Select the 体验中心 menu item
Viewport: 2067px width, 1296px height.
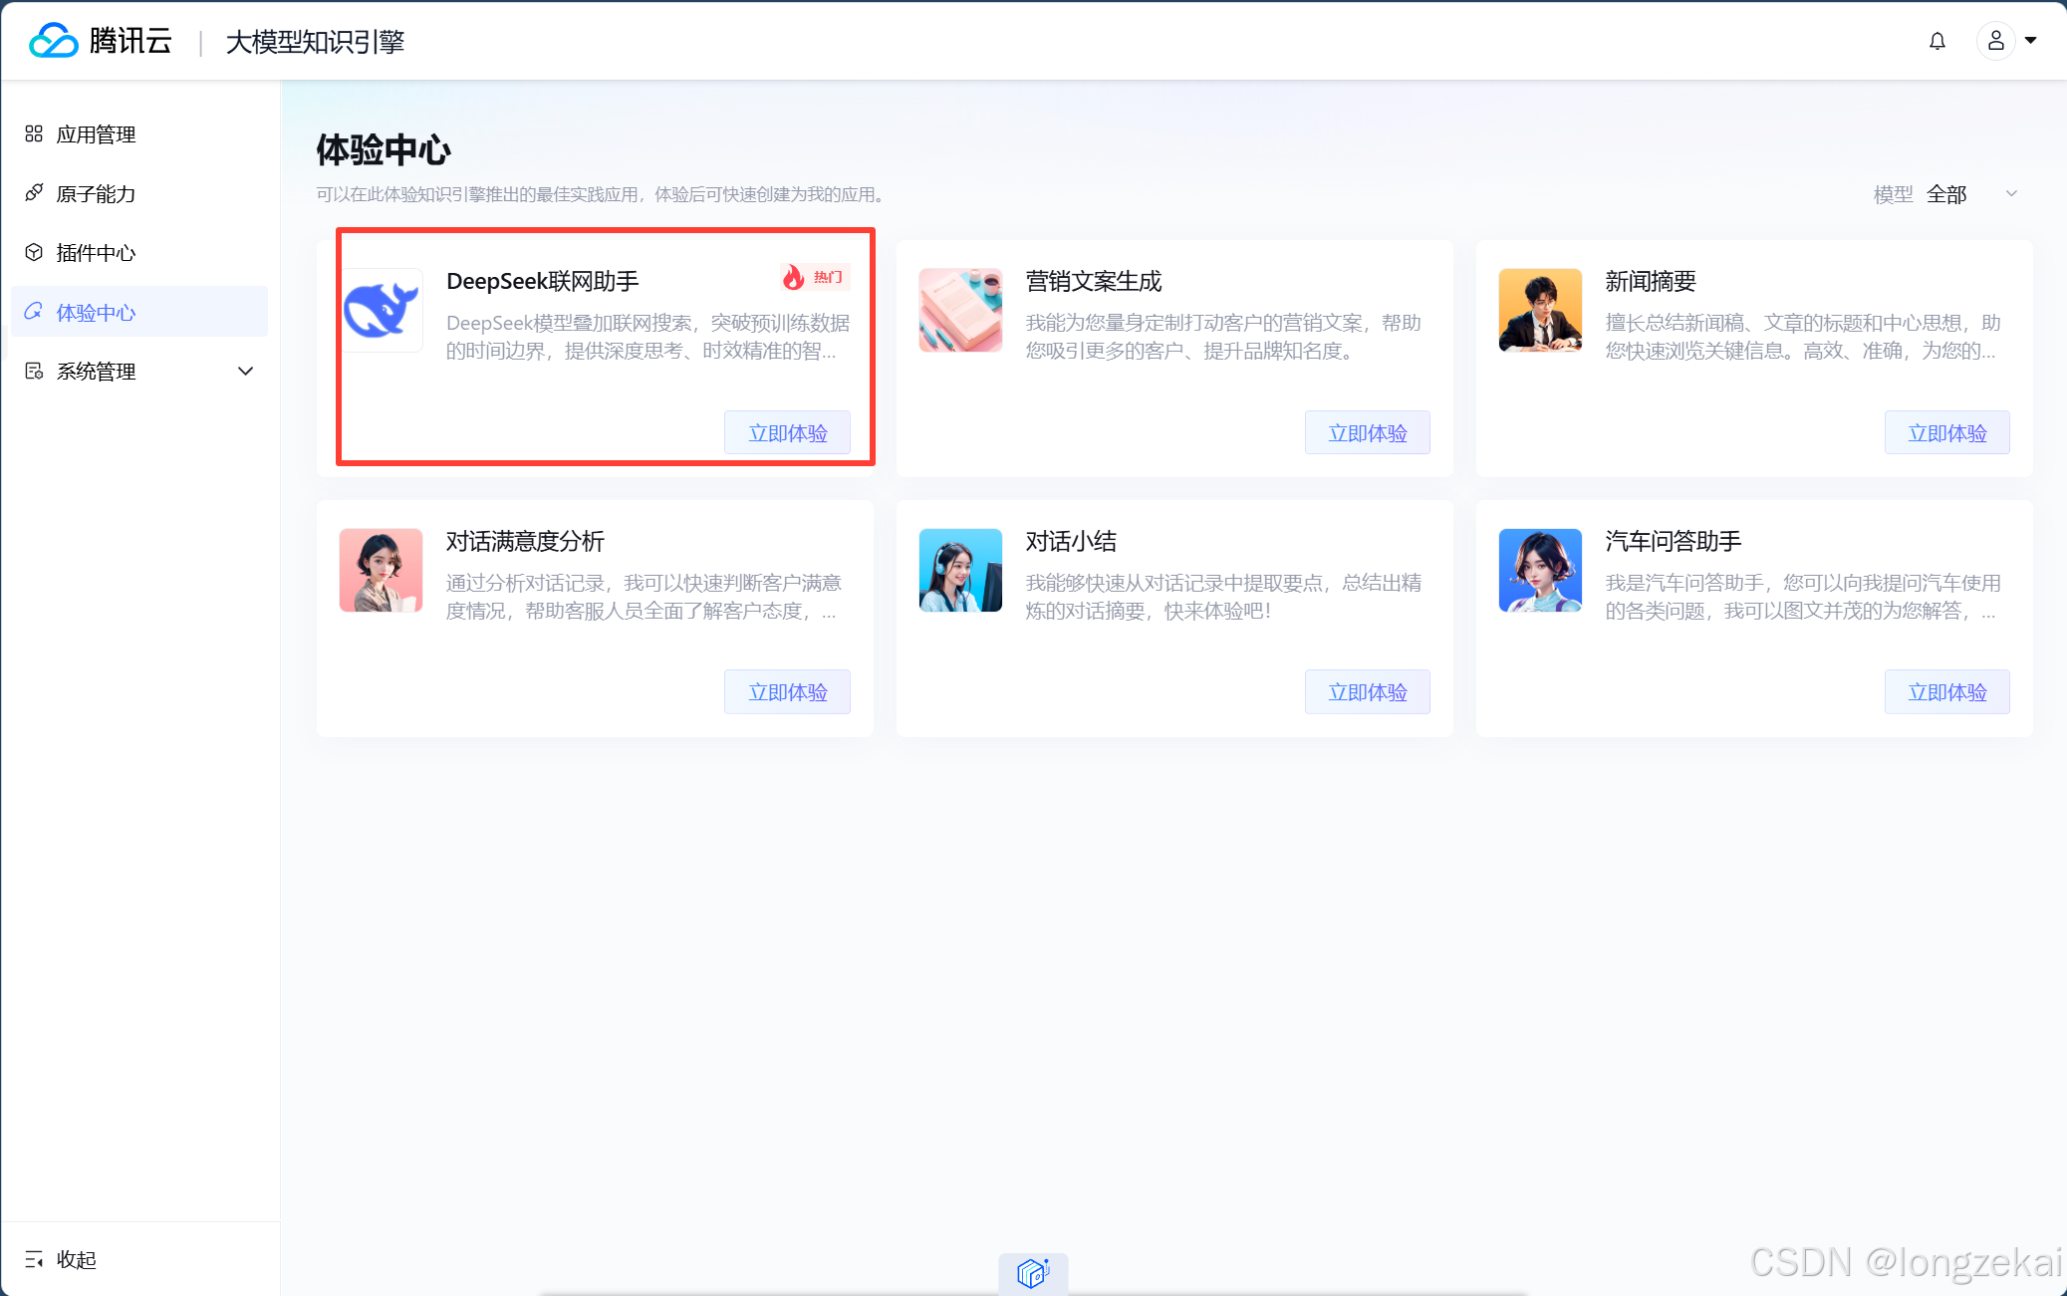[x=96, y=312]
